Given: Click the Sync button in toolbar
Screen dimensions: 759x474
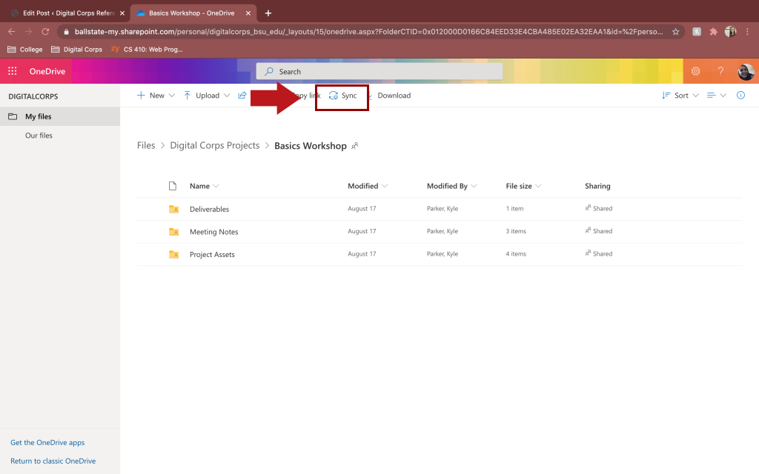Looking at the screenshot, I should [342, 96].
